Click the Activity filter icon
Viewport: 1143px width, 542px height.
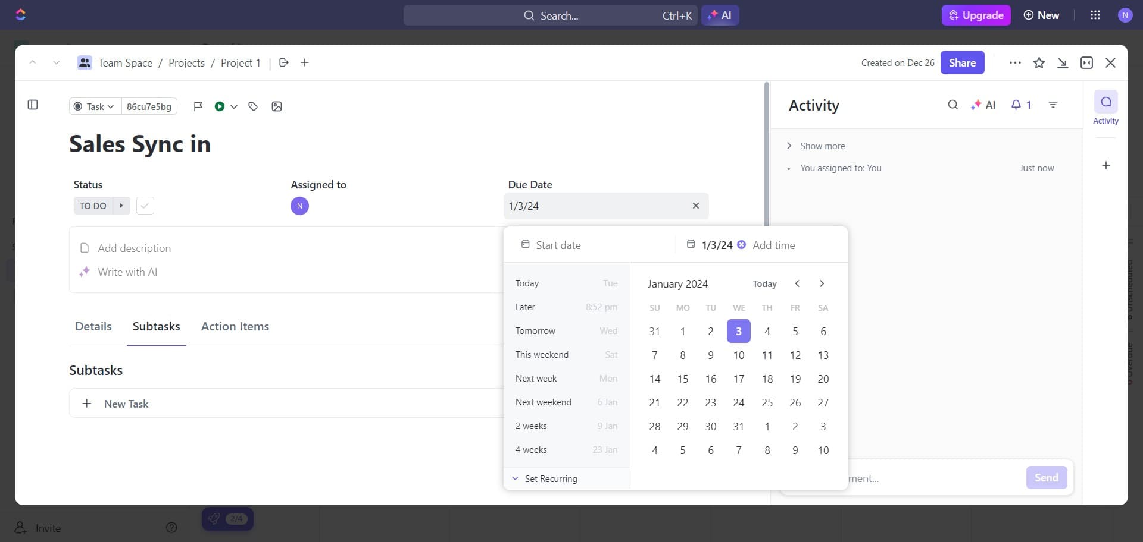pos(1053,105)
